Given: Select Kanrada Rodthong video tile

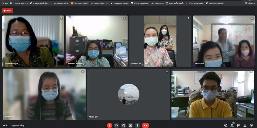Looking at the screenshot, I should [97, 41].
